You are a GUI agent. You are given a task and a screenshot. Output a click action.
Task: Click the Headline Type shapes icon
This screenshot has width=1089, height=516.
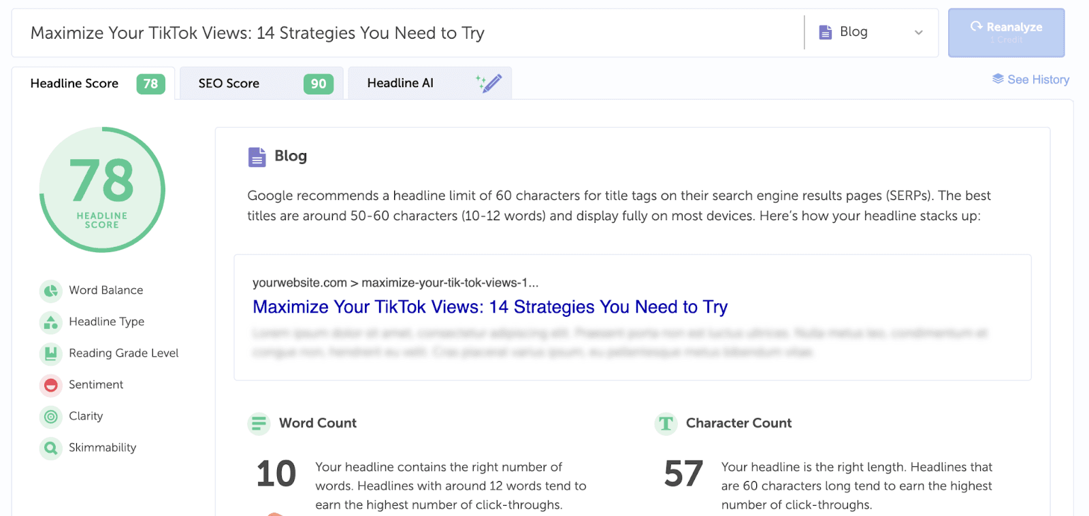click(x=50, y=322)
